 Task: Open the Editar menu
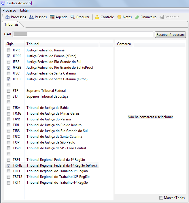pos(24,10)
